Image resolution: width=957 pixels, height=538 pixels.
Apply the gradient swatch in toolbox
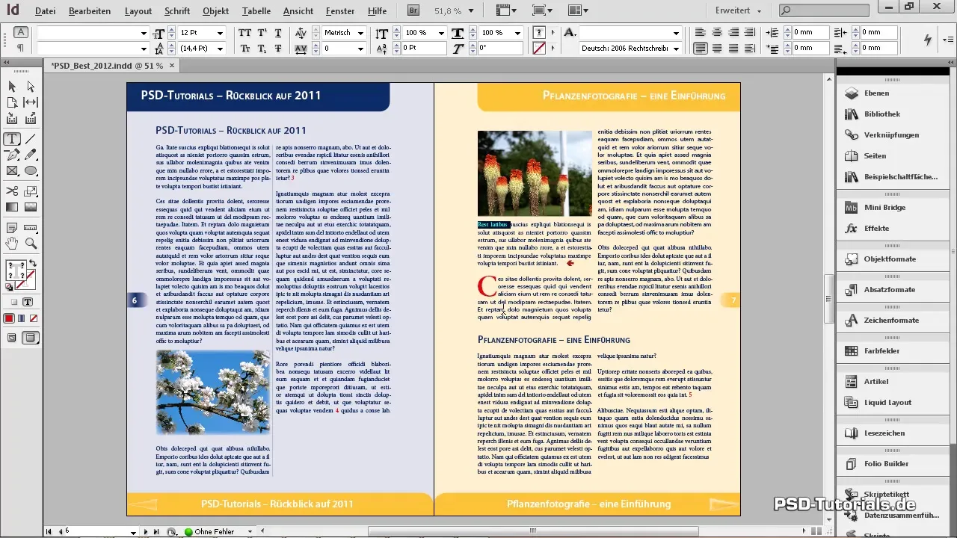click(x=22, y=318)
